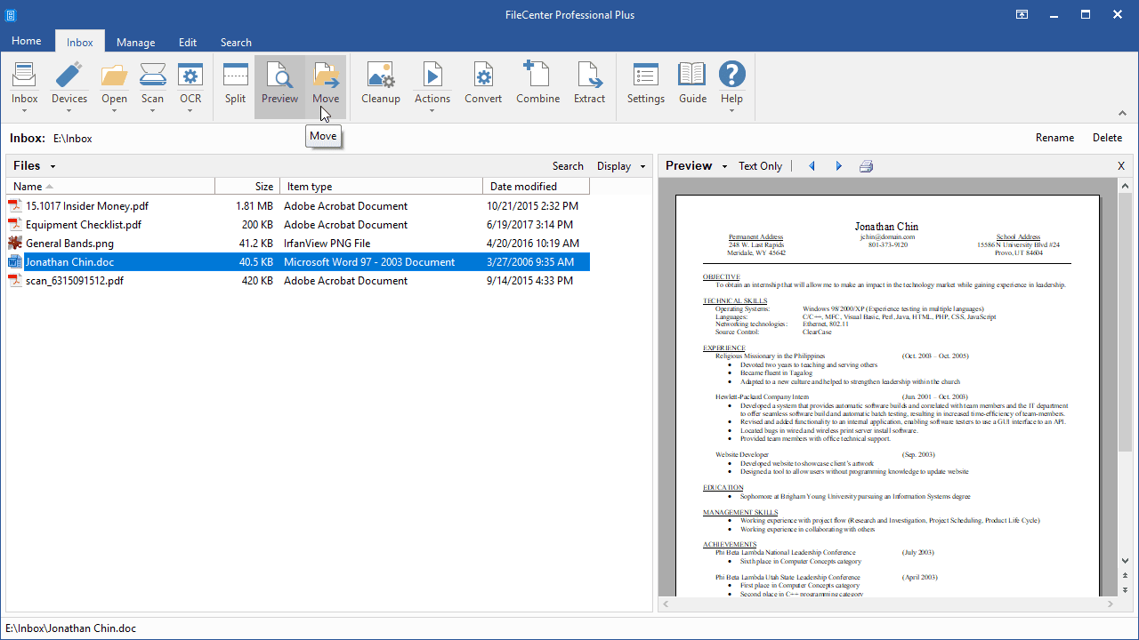Expand the Inbox dropdown arrow

[x=24, y=111]
